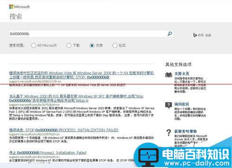Open the 支持主页 sidebar link

[x=182, y=74]
